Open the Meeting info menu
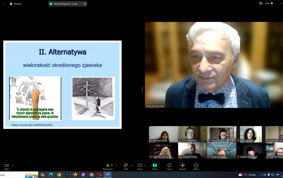 15,4
